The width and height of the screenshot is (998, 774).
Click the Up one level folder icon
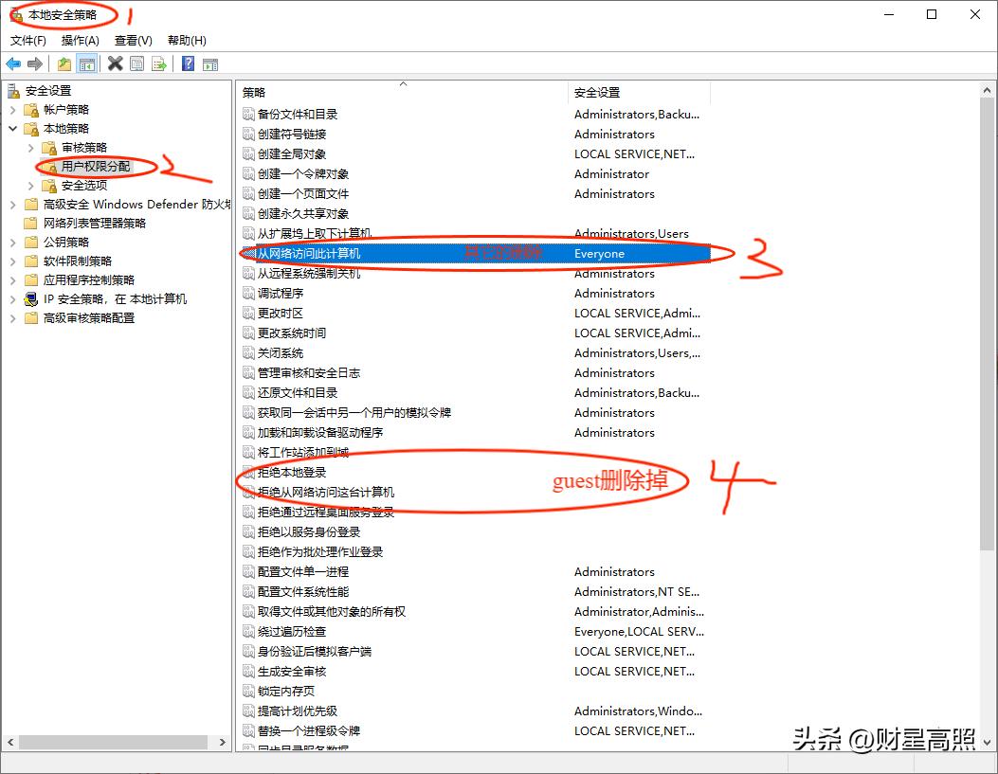64,63
